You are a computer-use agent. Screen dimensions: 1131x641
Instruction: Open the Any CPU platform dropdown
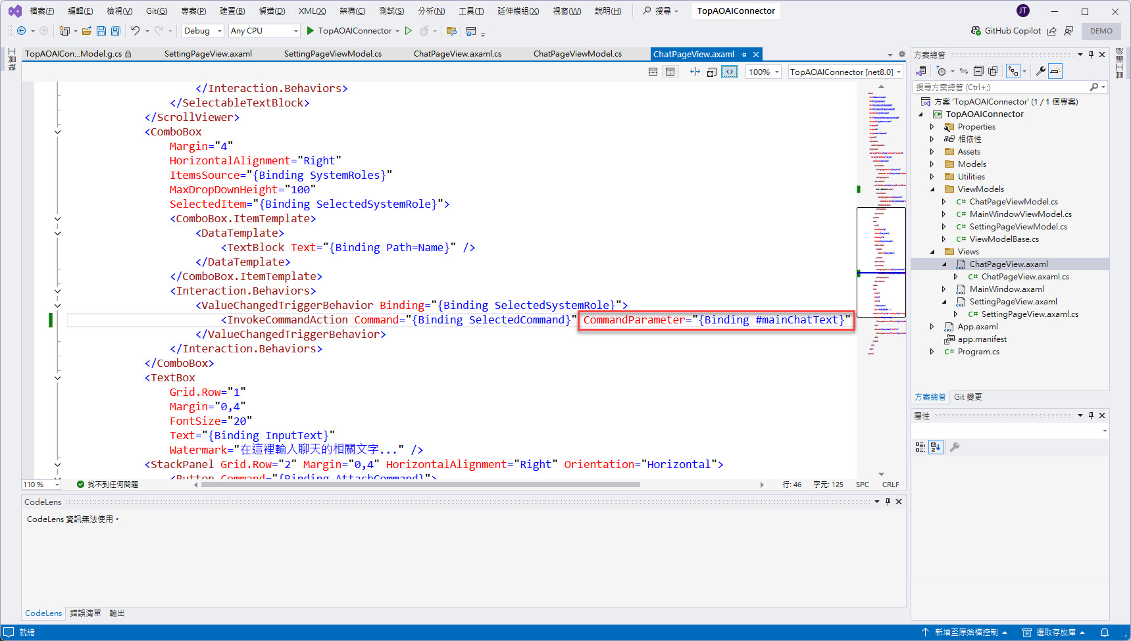tap(264, 31)
